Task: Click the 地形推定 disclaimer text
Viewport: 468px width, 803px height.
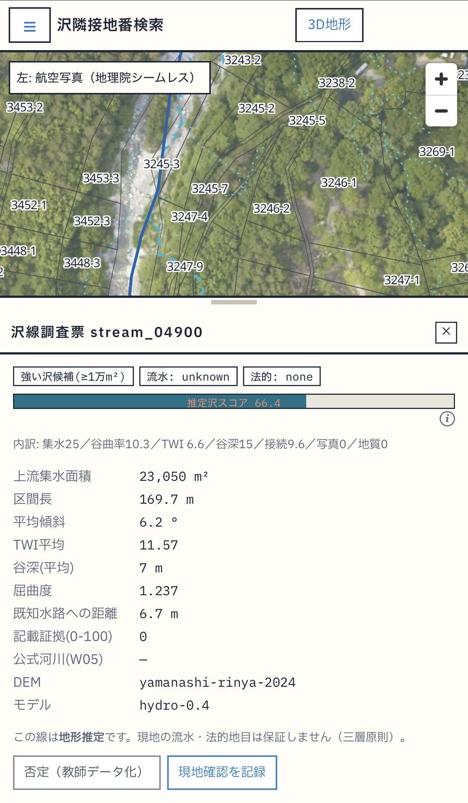Action: [81, 737]
